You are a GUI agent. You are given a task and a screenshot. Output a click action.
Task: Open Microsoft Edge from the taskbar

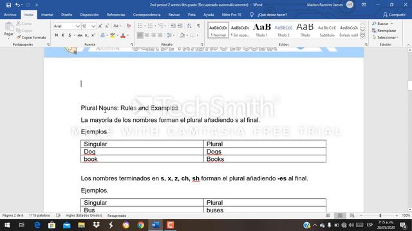pyautogui.click(x=37, y=225)
